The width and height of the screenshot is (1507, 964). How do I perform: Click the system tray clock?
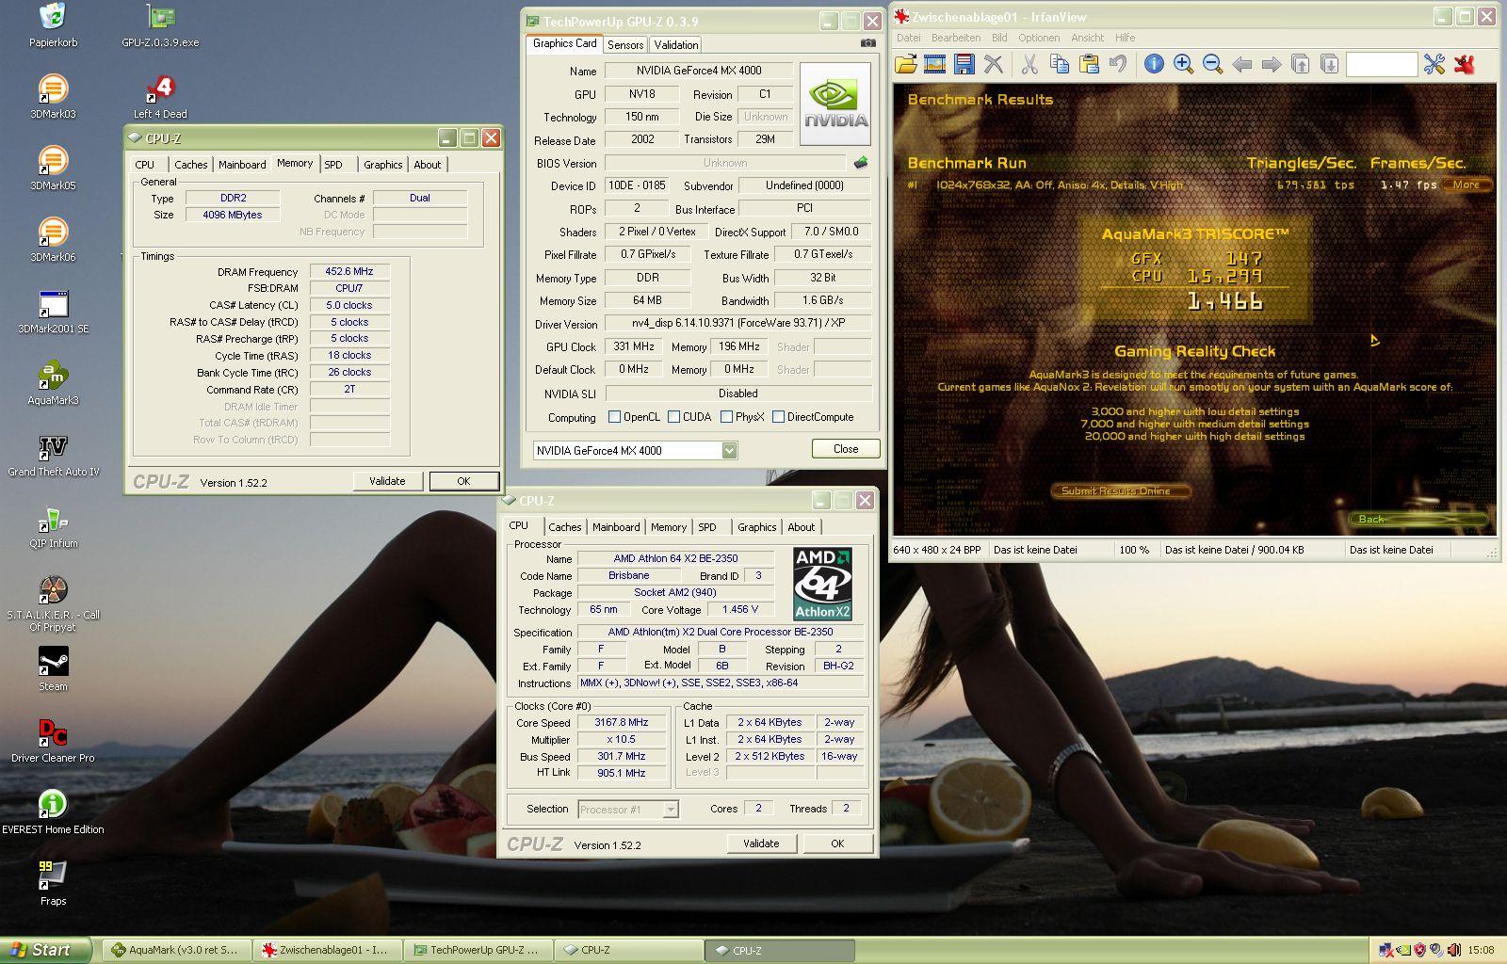(x=1481, y=950)
